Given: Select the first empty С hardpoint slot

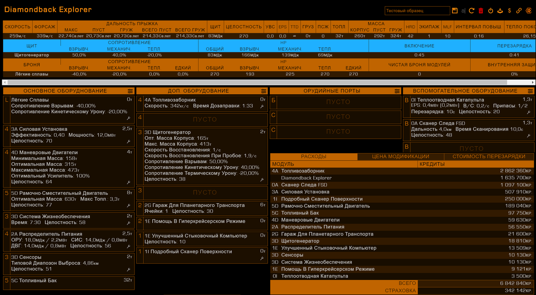Looking at the screenshot, I should 335,117.
